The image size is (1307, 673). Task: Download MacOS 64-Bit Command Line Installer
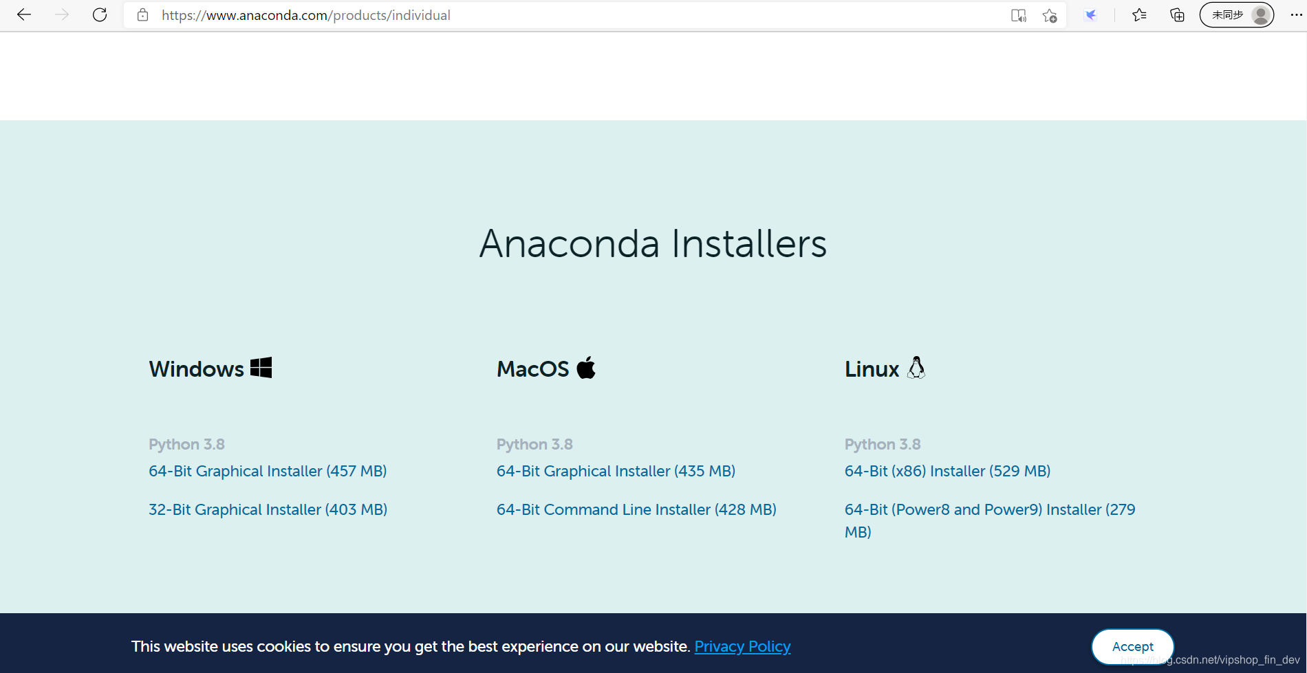[x=636, y=509]
